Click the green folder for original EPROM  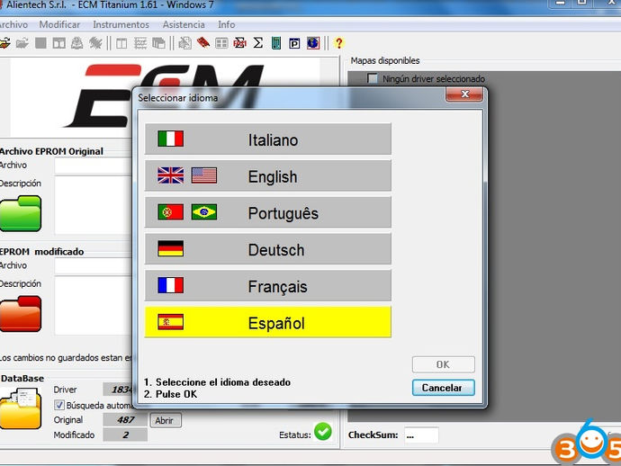click(21, 213)
